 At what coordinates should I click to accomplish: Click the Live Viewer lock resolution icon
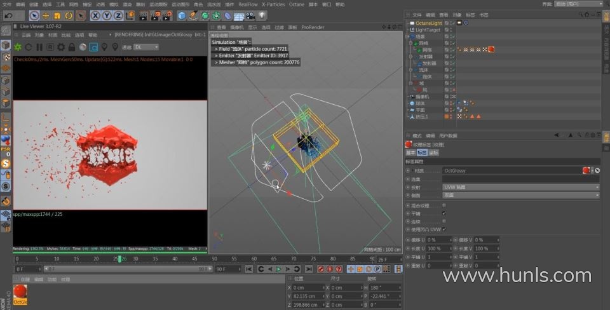point(71,47)
